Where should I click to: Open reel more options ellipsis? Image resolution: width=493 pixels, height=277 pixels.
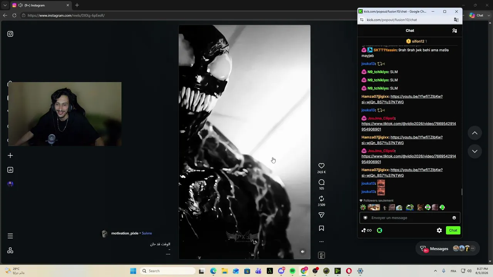coord(321,242)
